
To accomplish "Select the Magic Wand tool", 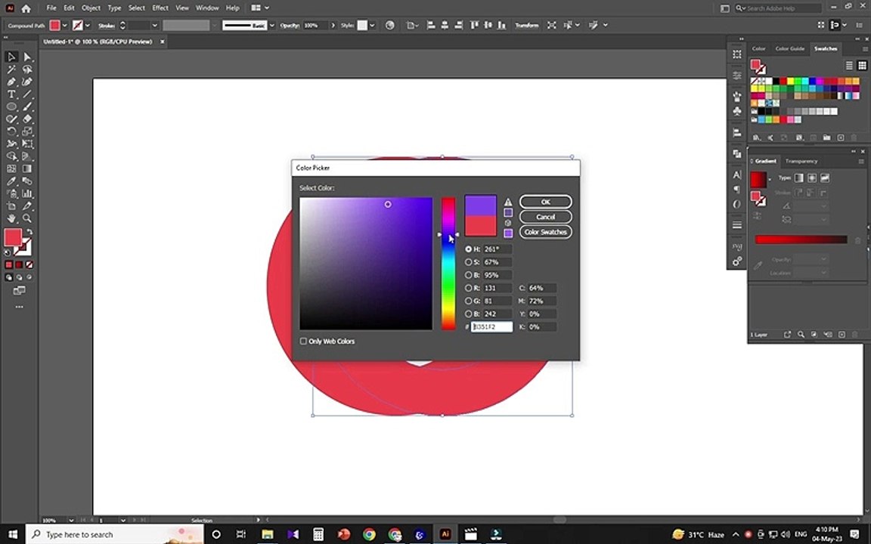I will click(x=11, y=70).
